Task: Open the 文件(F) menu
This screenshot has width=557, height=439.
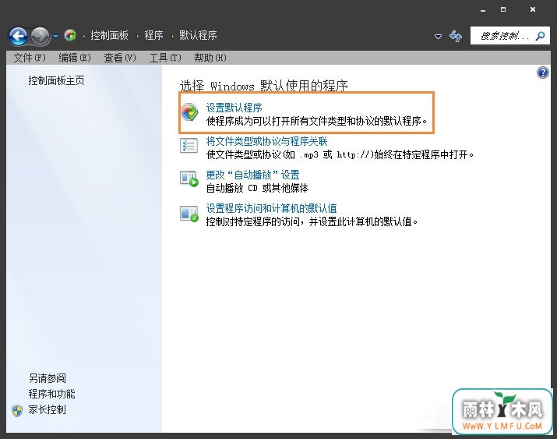Action: coord(30,58)
